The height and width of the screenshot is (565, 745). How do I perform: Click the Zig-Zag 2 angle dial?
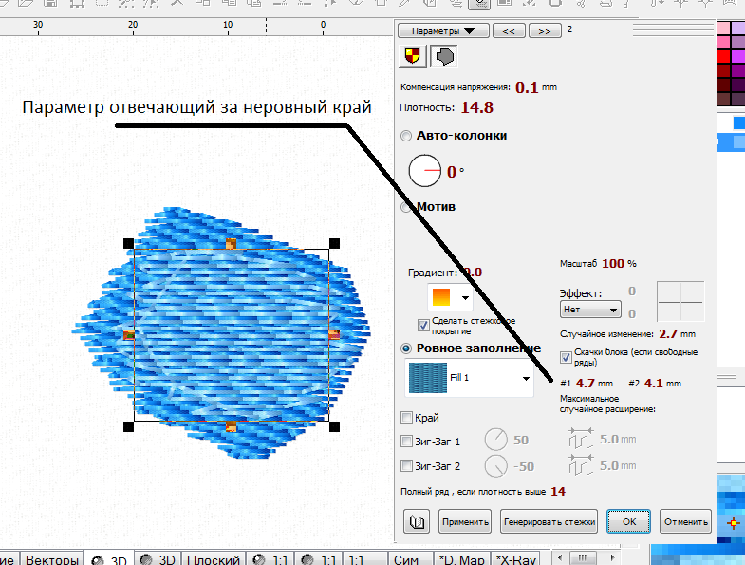(x=497, y=466)
